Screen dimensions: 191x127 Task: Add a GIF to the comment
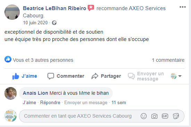[165, 116]
